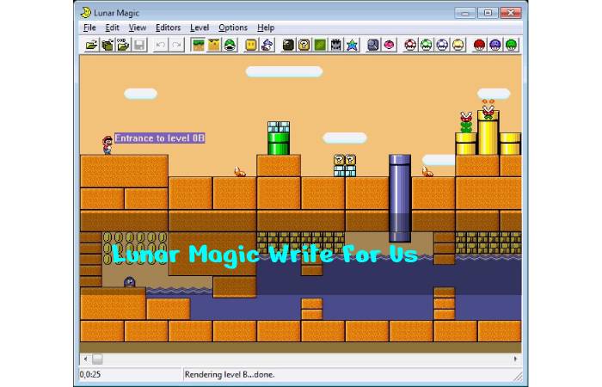602x387 pixels.
Task: Click the open level from file folder icon
Action: coord(123,45)
